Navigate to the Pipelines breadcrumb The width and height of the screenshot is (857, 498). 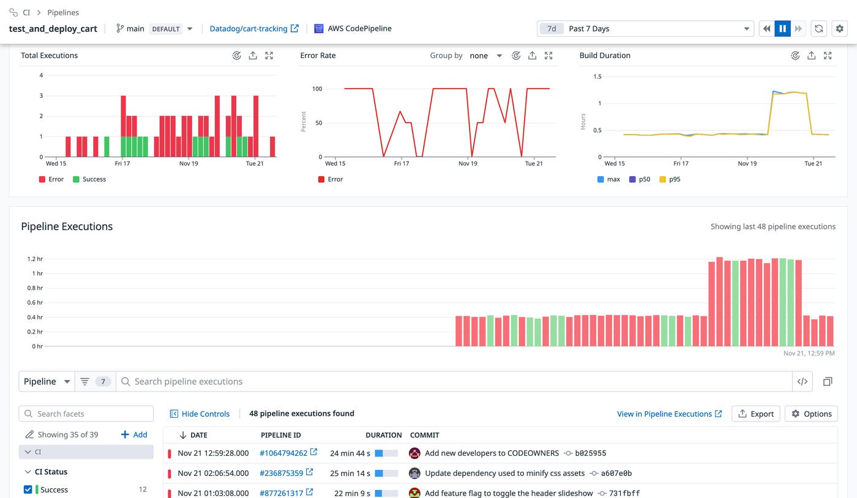(x=63, y=12)
